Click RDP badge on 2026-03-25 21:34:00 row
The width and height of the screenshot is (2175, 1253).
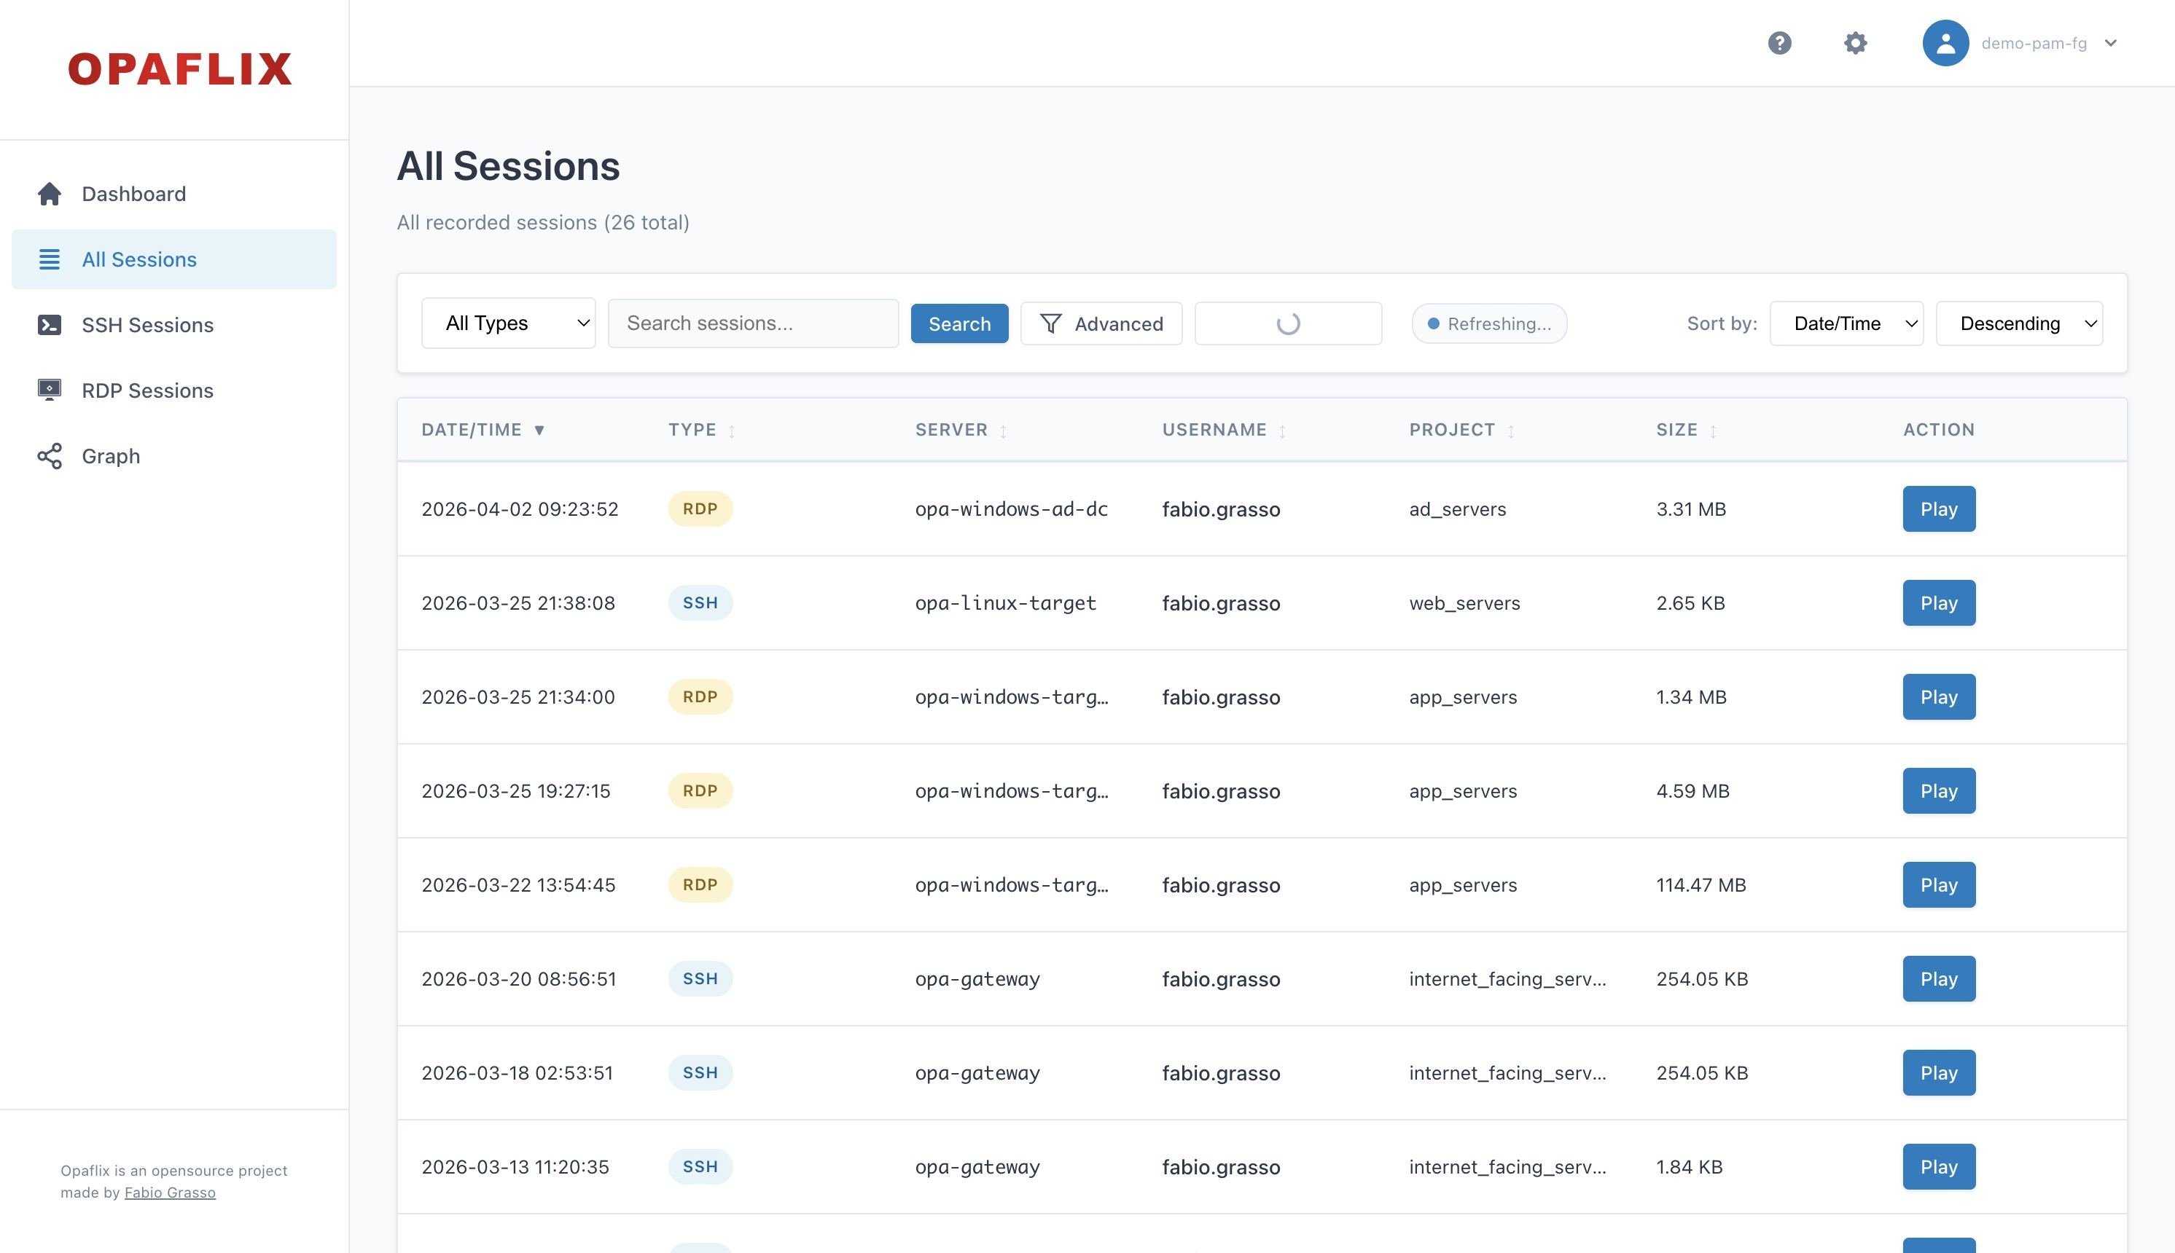coord(700,696)
